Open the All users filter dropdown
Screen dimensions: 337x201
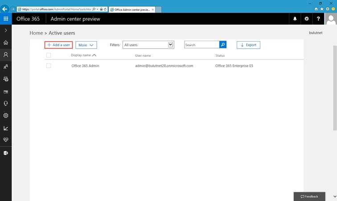148,45
